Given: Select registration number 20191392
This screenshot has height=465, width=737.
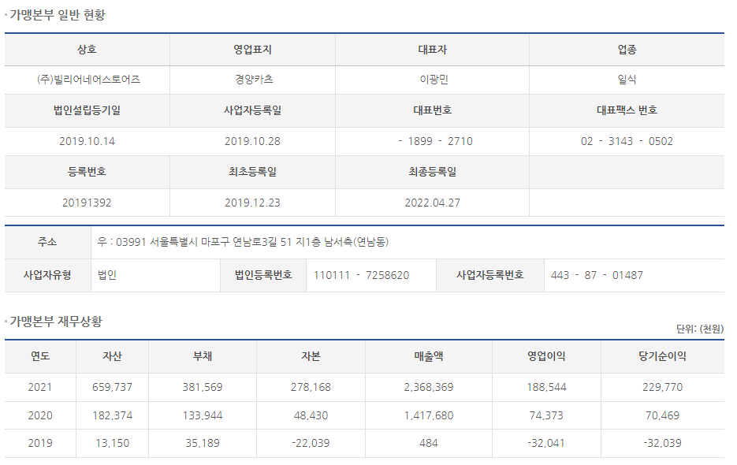Looking at the screenshot, I should coord(87,203).
